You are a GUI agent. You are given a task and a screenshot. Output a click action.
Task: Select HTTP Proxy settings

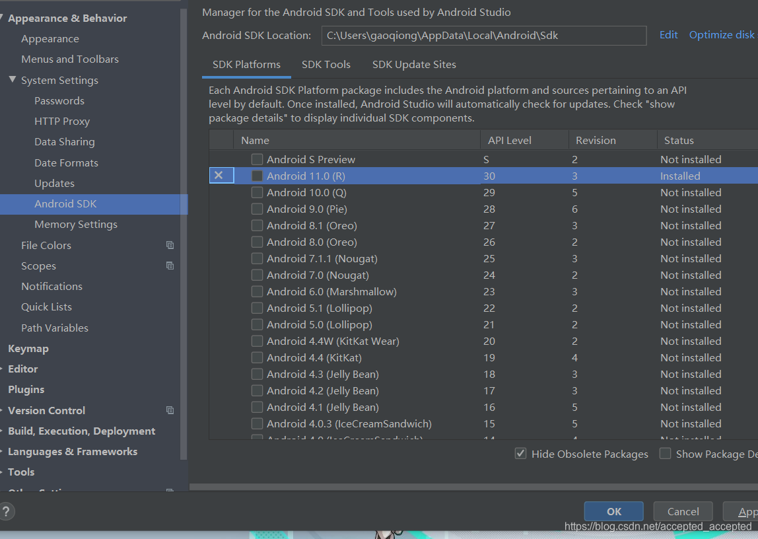click(x=62, y=122)
